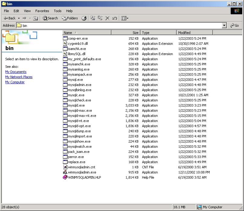Select the WINMYSQLADMIN.HLP help book icon

[65, 177]
